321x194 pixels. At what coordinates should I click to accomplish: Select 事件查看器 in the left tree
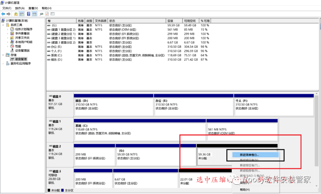(22, 34)
